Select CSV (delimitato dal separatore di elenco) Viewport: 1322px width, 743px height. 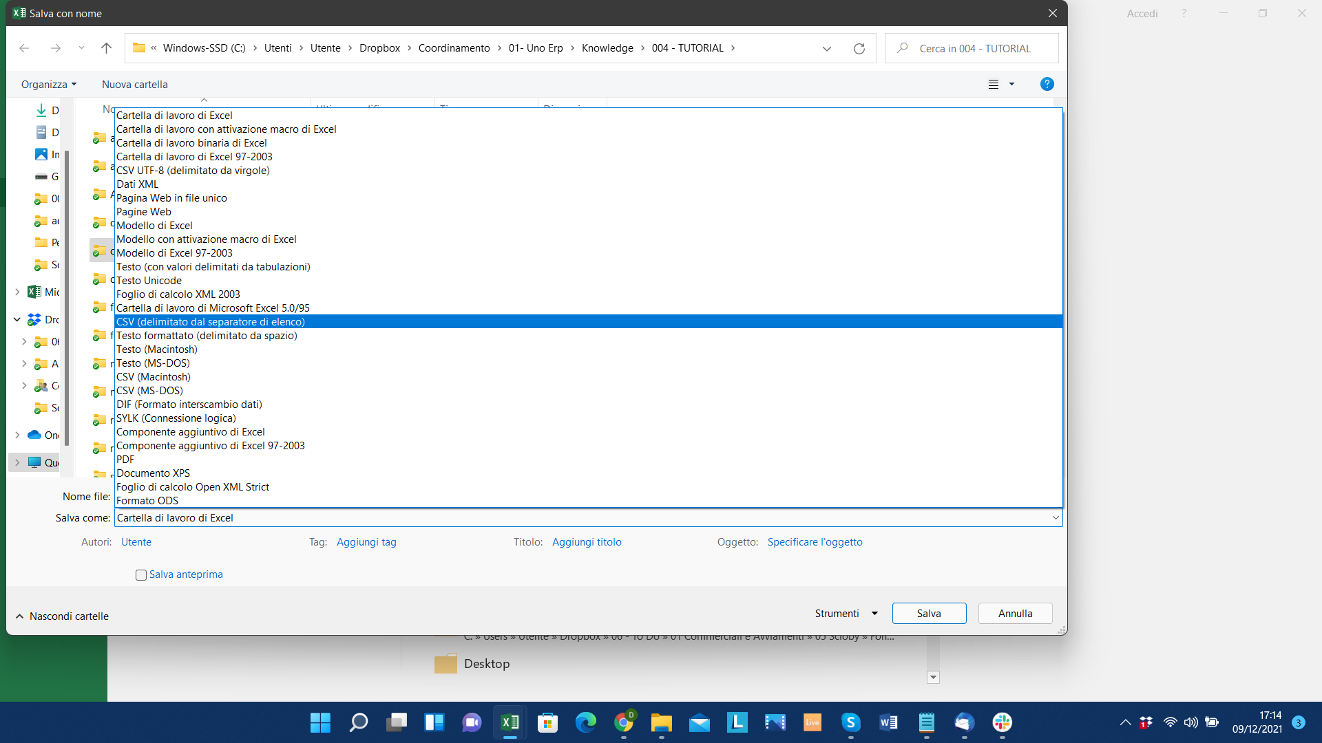pyautogui.click(x=589, y=322)
